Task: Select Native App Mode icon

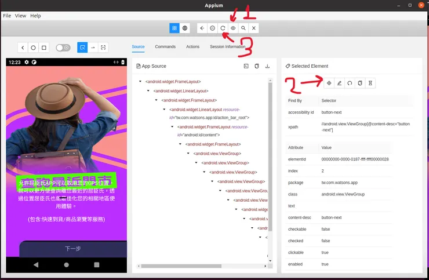Action: (174, 28)
